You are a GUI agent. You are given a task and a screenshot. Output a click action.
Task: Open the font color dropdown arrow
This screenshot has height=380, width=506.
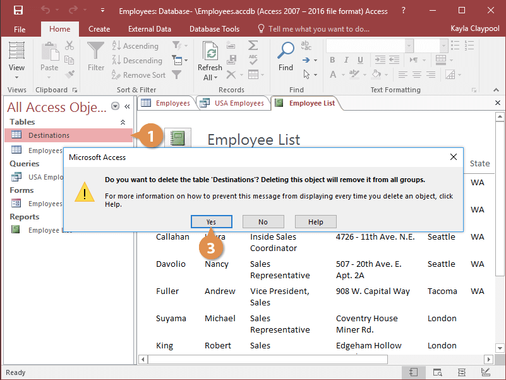click(x=342, y=74)
